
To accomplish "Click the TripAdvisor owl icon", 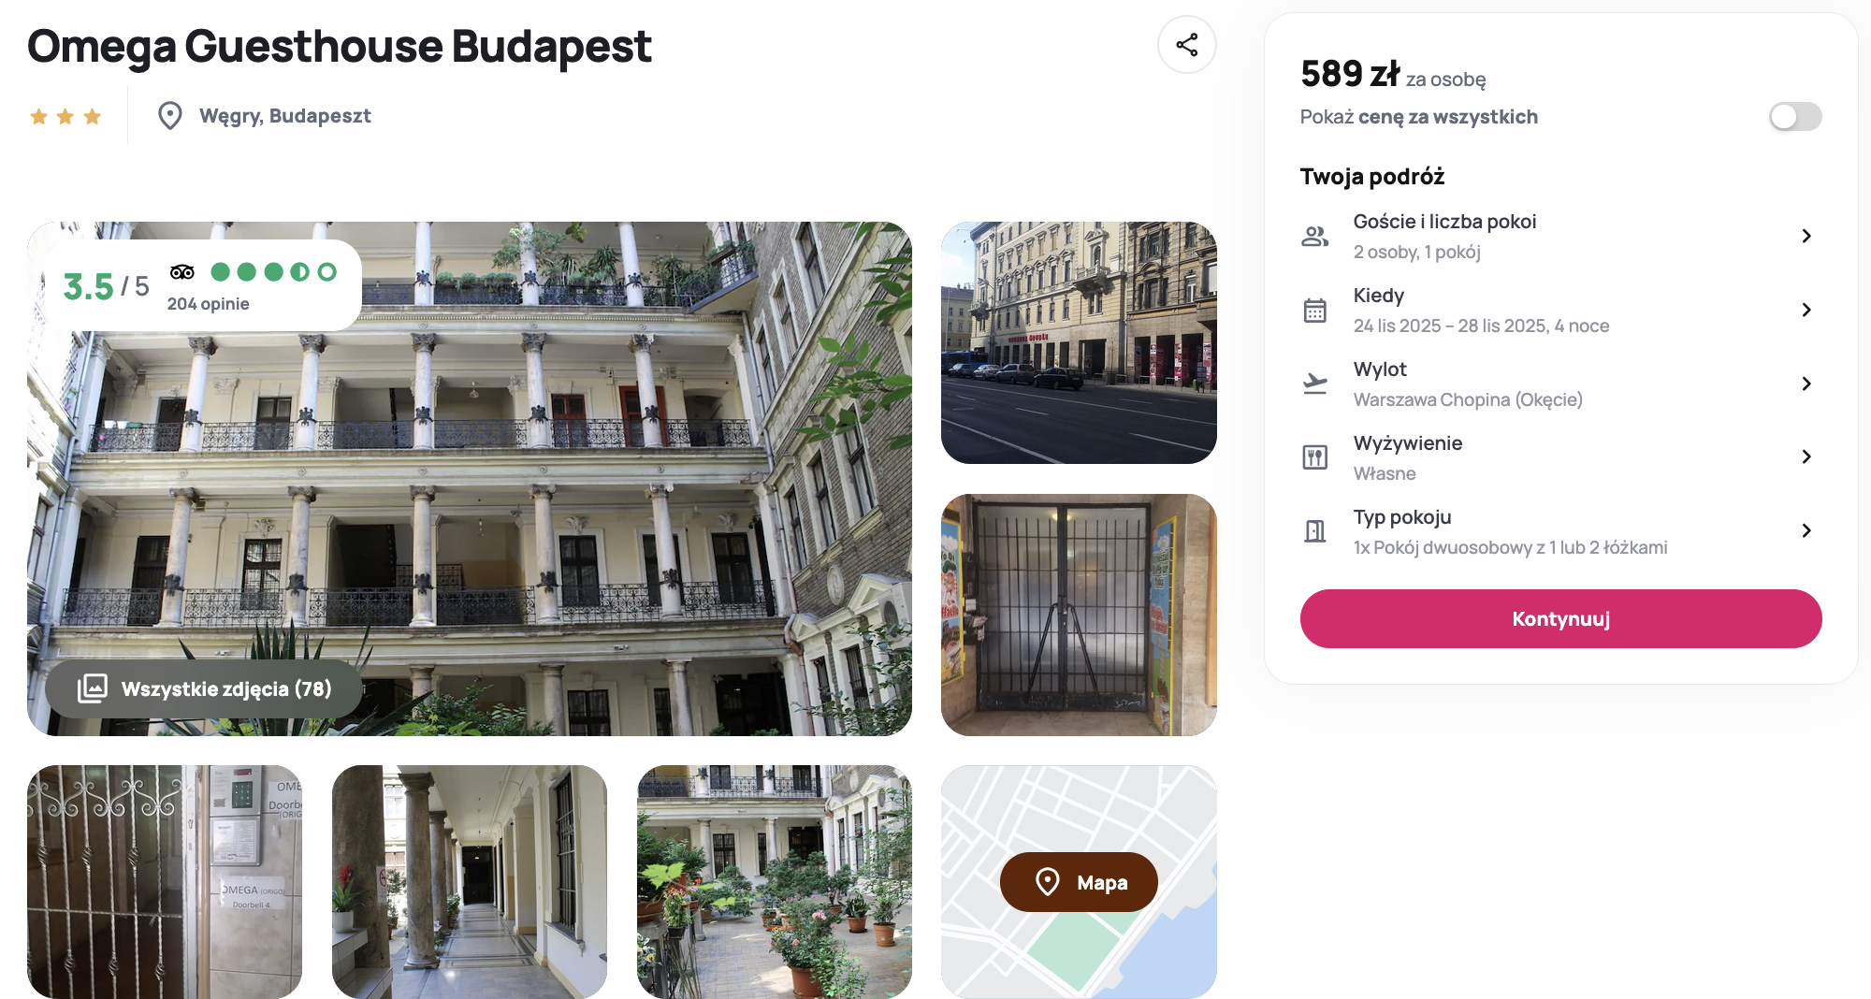I will (182, 272).
